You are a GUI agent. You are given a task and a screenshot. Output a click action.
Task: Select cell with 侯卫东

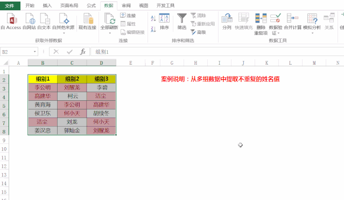point(43,113)
